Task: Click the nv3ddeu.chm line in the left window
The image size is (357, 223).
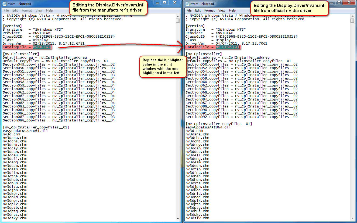Action: tap(15, 155)
